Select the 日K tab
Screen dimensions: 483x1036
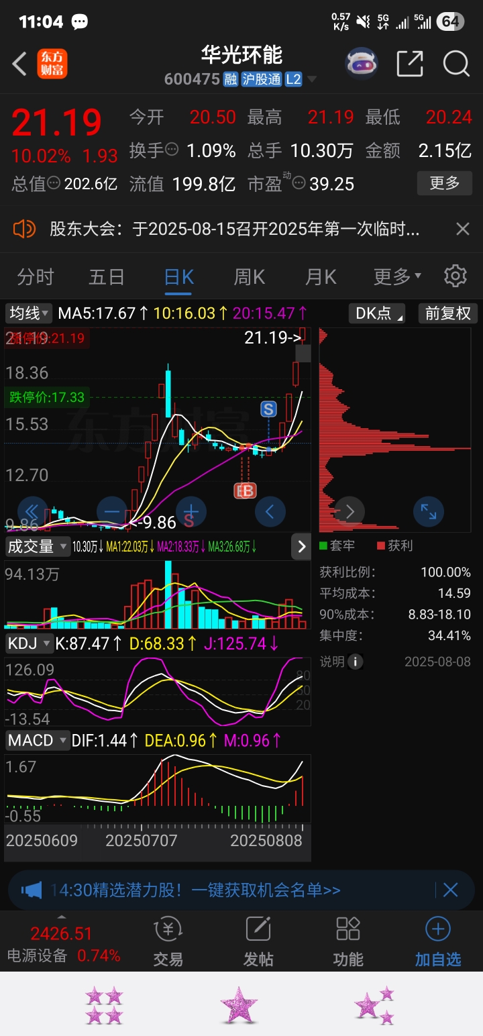click(x=179, y=276)
